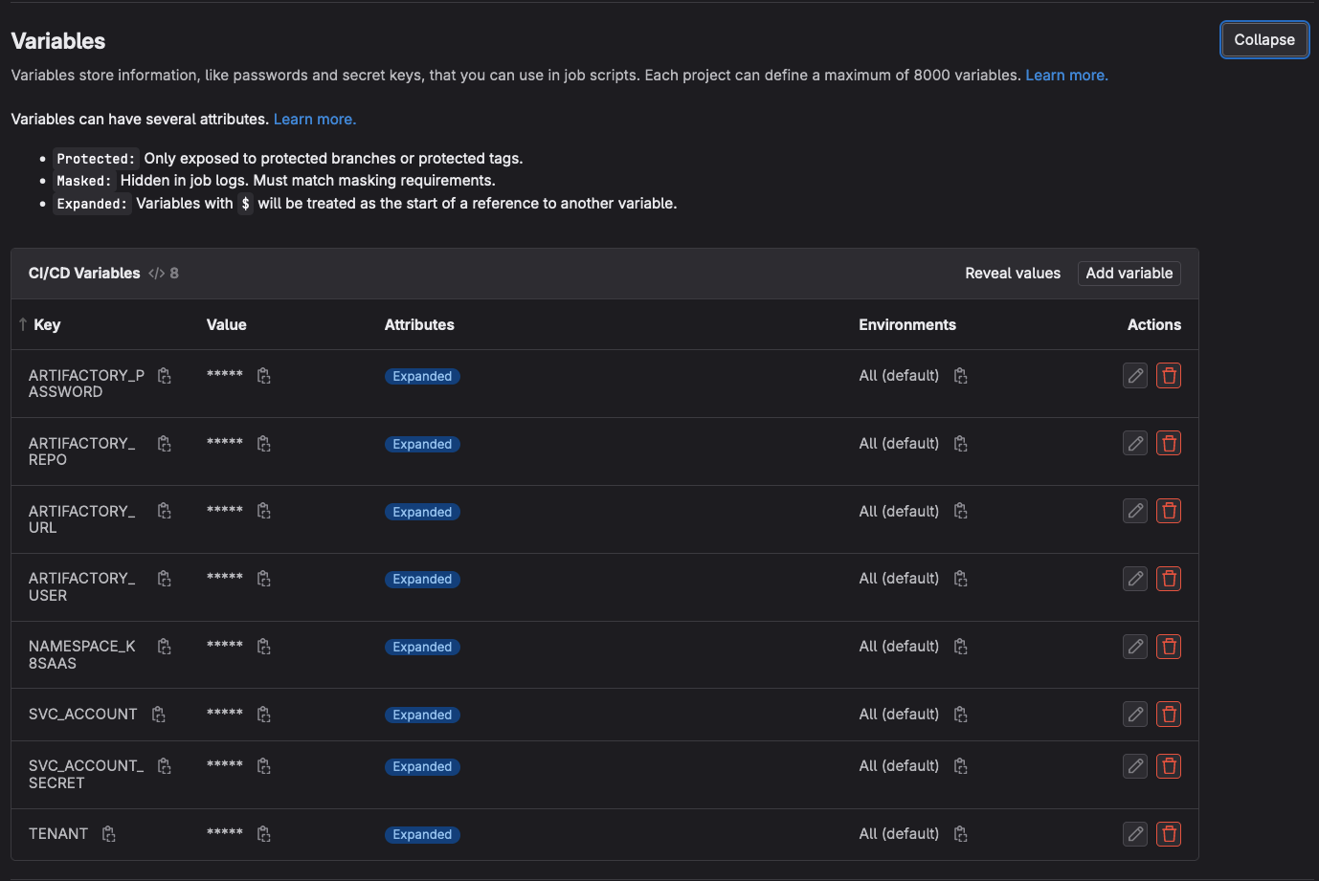
Task: Click the CI/CD Variables table title
Action: click(84, 274)
